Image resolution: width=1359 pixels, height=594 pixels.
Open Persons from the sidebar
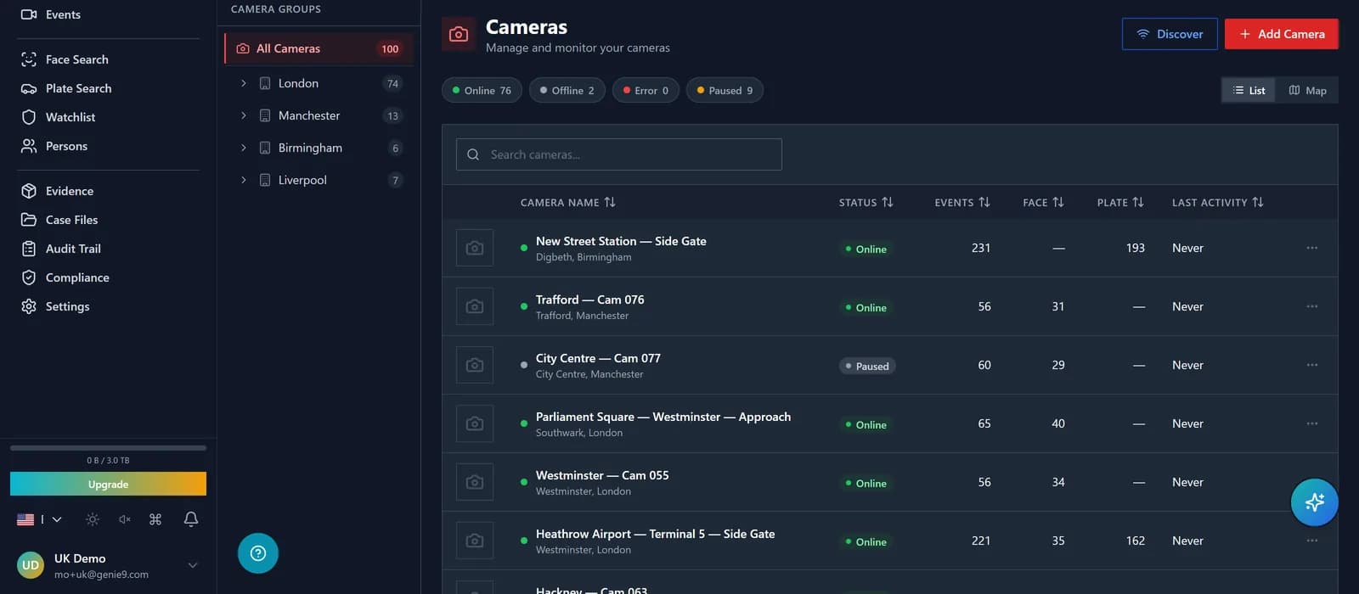pos(66,146)
